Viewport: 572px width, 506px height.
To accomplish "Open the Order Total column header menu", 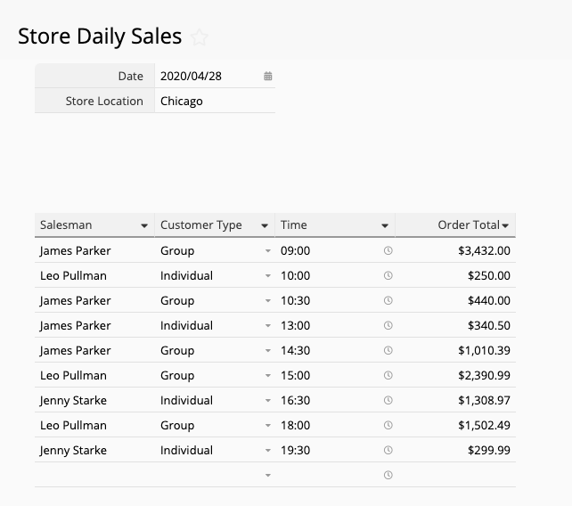I will pos(505,225).
